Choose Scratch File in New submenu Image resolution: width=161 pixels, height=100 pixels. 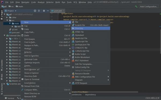click(x=91, y=25)
